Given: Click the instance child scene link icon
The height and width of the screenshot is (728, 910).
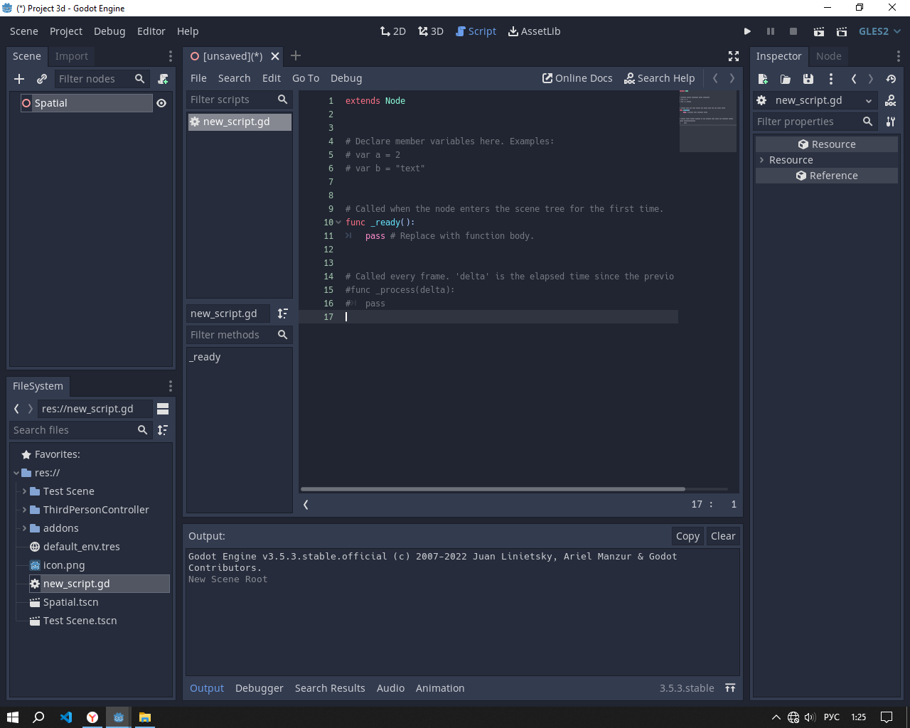Looking at the screenshot, I should 42,79.
